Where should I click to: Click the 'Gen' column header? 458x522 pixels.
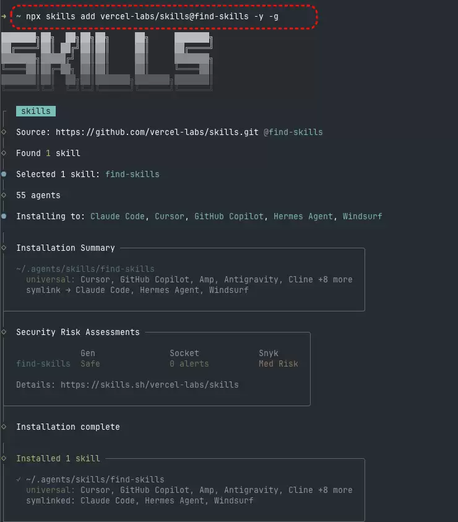88,353
